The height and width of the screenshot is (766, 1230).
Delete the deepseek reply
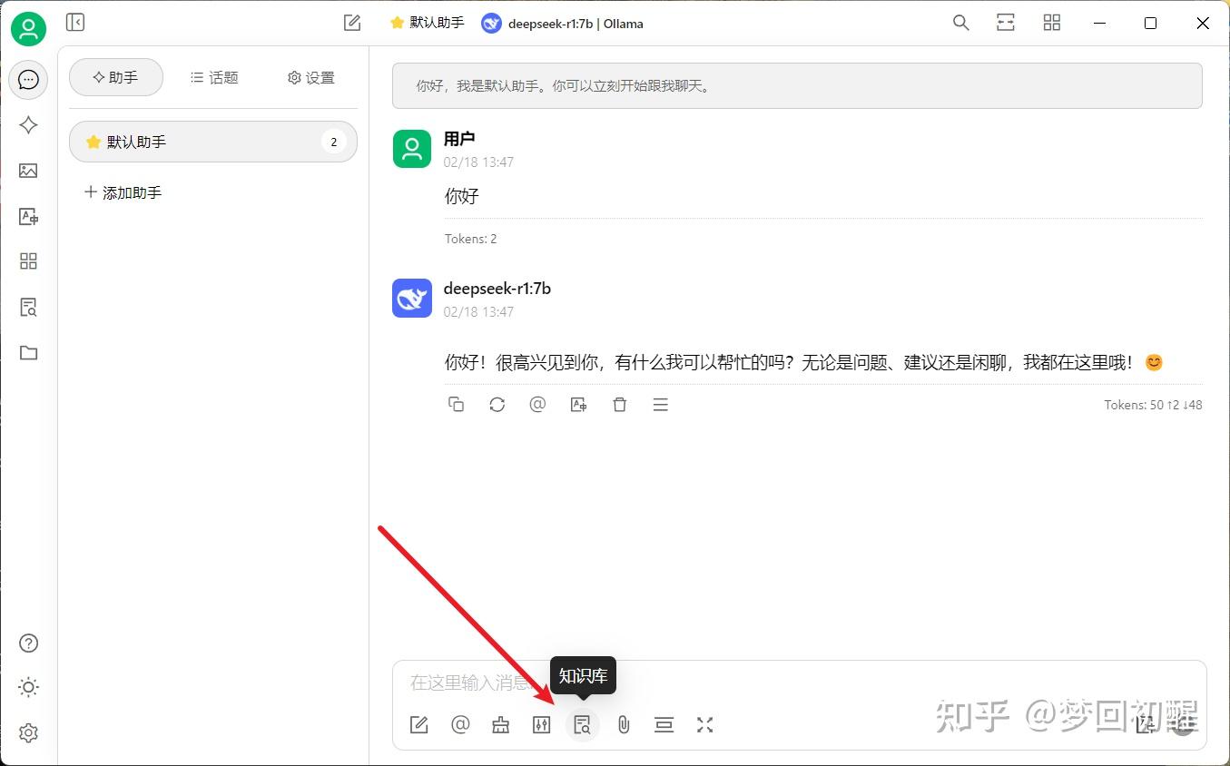[x=620, y=405]
